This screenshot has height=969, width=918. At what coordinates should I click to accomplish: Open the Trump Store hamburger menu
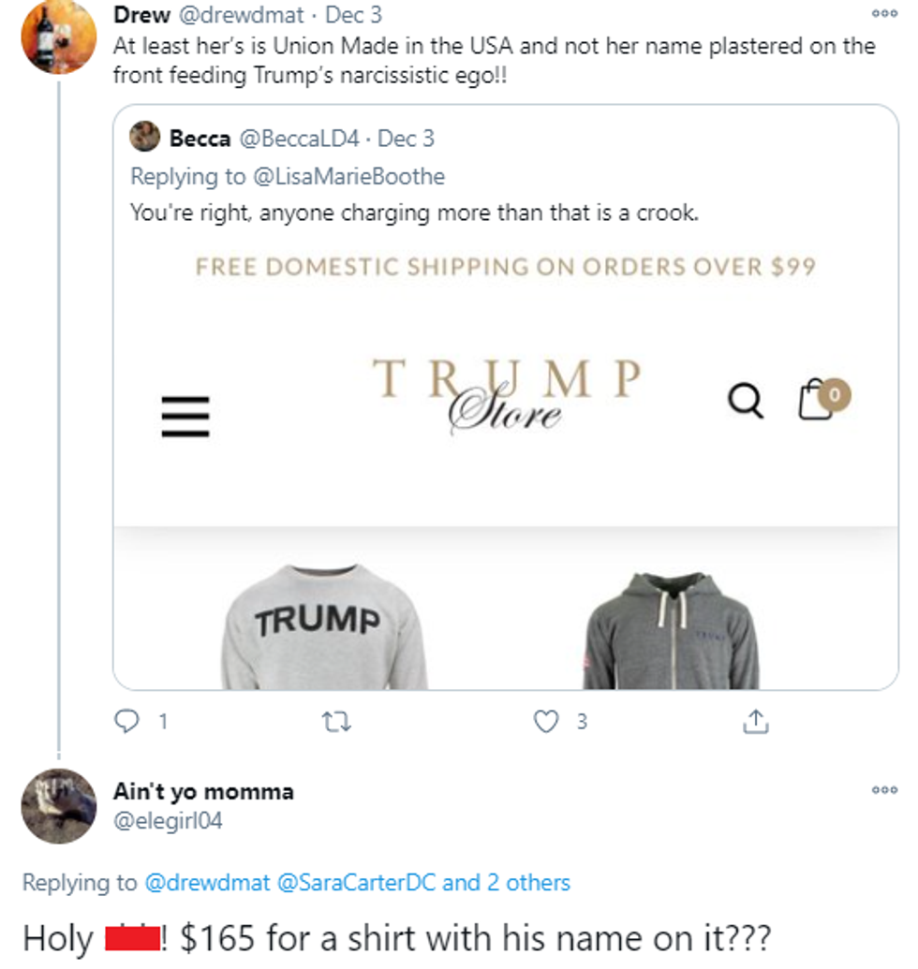point(185,415)
